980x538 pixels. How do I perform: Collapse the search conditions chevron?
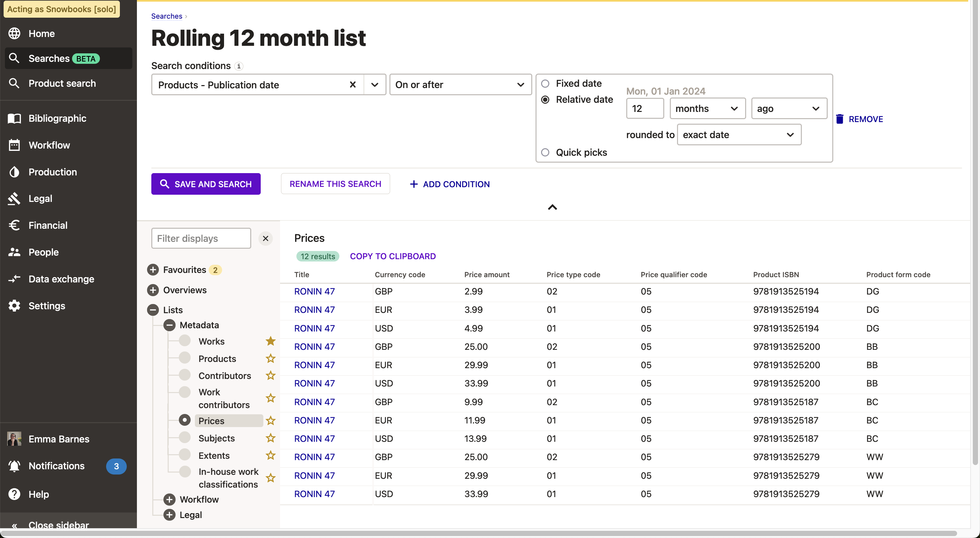click(x=552, y=207)
